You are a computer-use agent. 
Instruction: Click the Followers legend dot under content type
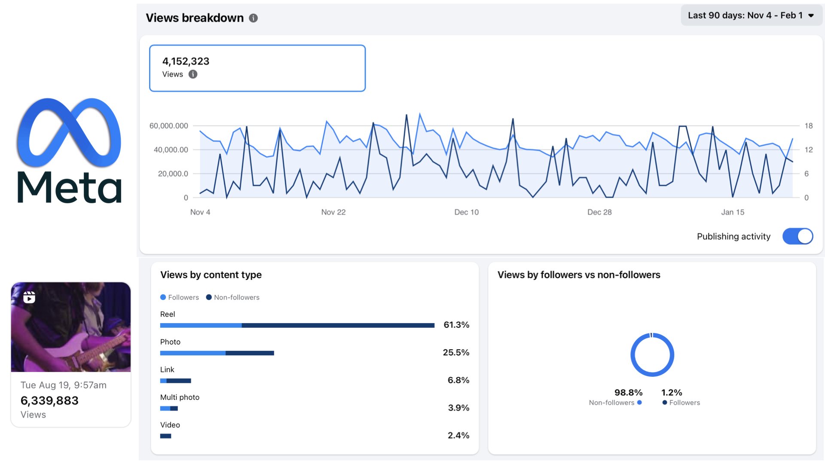click(163, 297)
